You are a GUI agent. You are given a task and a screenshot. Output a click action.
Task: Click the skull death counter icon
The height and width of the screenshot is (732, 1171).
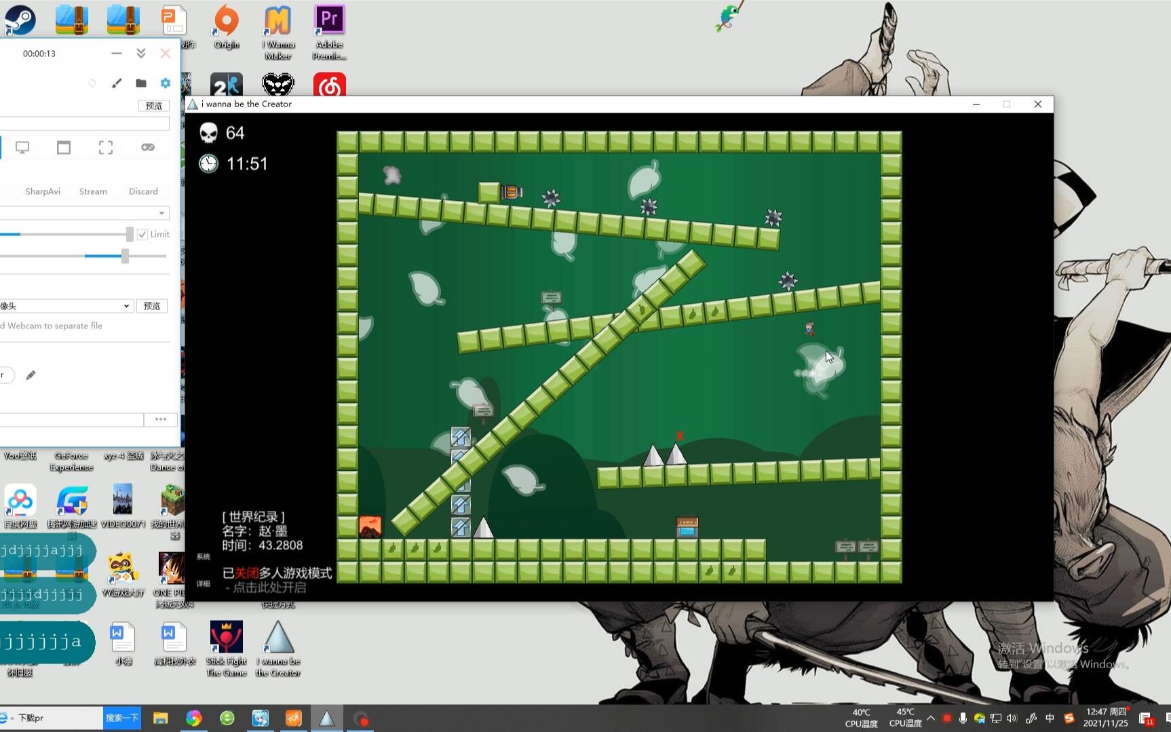click(208, 133)
